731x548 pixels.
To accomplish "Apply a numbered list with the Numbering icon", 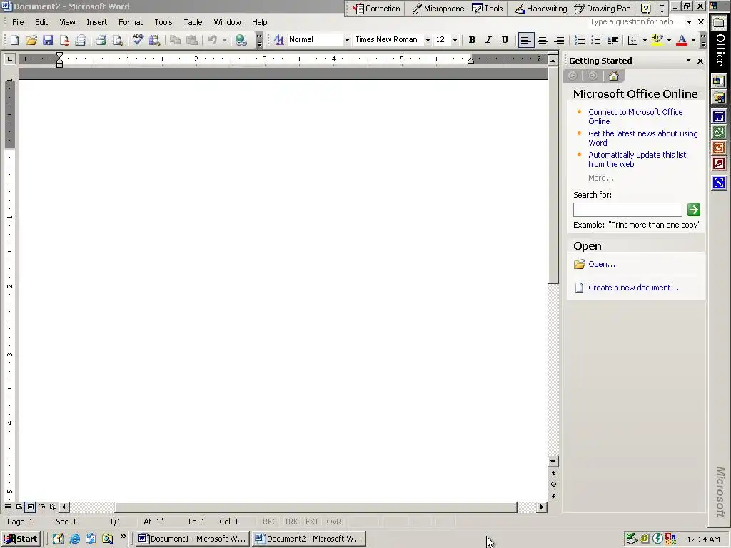I will (x=580, y=40).
